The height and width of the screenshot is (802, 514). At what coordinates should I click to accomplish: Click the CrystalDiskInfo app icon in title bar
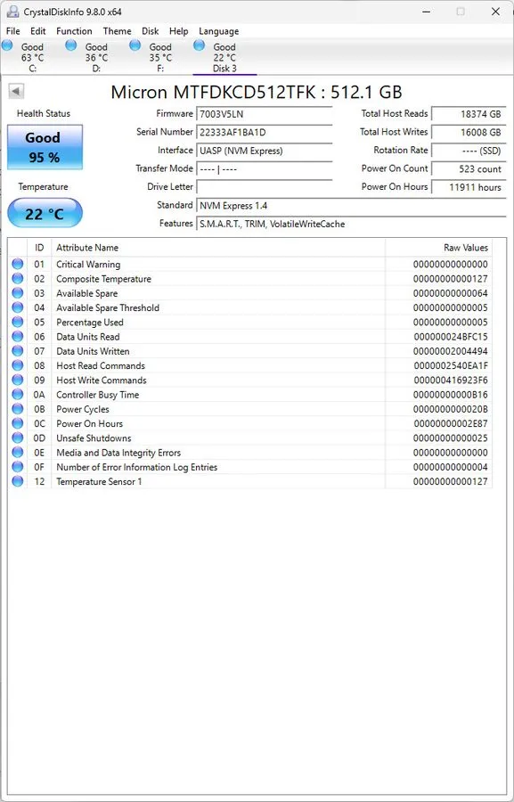[x=12, y=12]
